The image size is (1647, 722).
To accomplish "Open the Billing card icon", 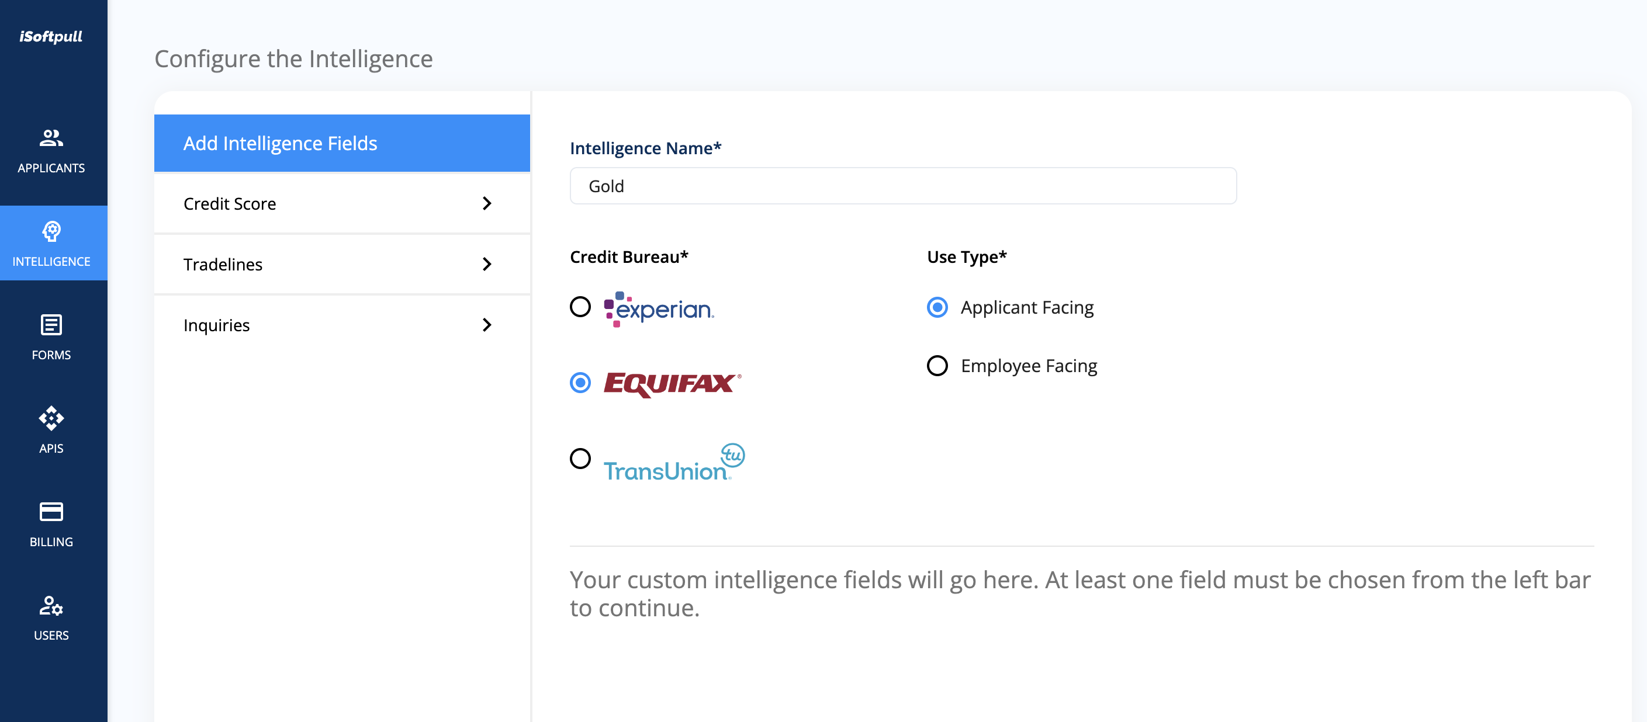I will point(51,511).
